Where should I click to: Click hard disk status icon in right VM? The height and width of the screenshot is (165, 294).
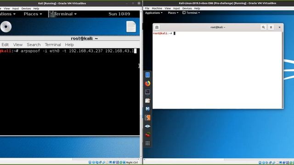(x=260, y=163)
